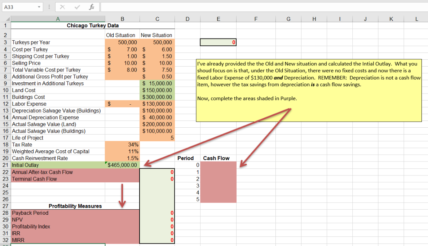Screen dimensions: 428x246
Task: Click the Profitability Index label cell
Action: click(58, 227)
